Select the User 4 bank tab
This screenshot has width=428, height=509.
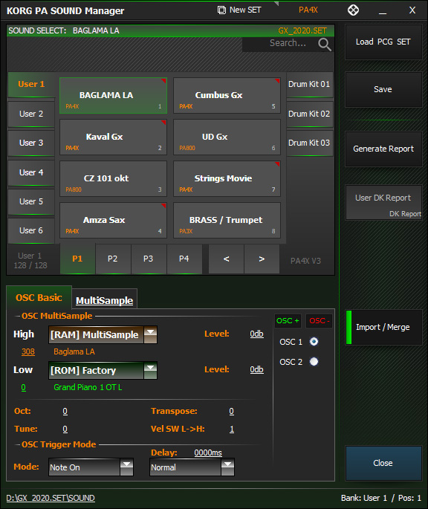tap(31, 172)
